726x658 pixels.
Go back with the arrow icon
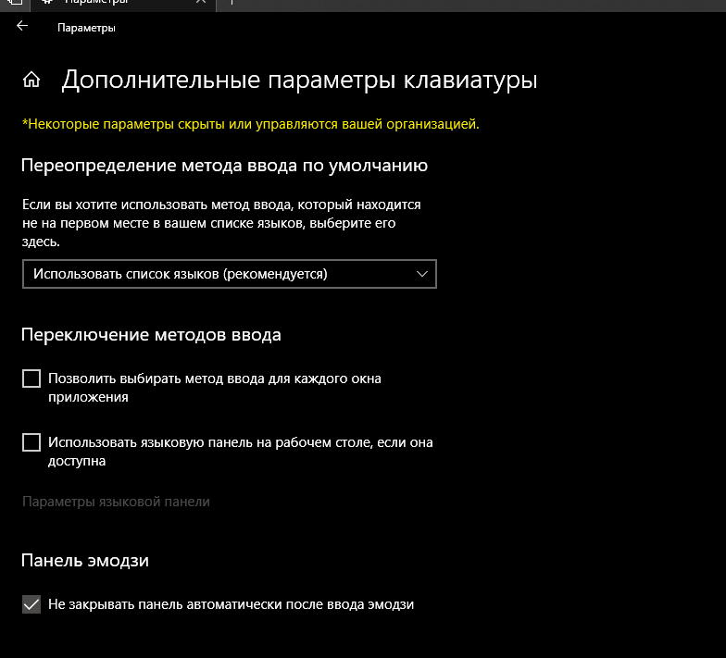tap(22, 26)
